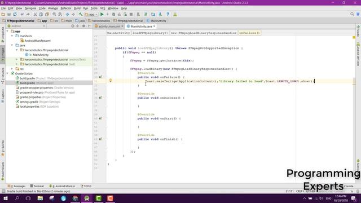Click the project panel settings gear icon
The width and height of the screenshot is (361, 203).
coord(83,26)
